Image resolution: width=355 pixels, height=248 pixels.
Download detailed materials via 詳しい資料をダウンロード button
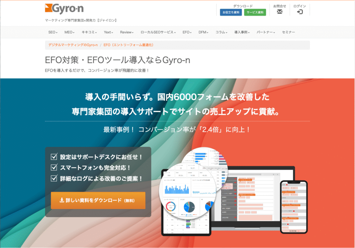[x=98, y=201]
